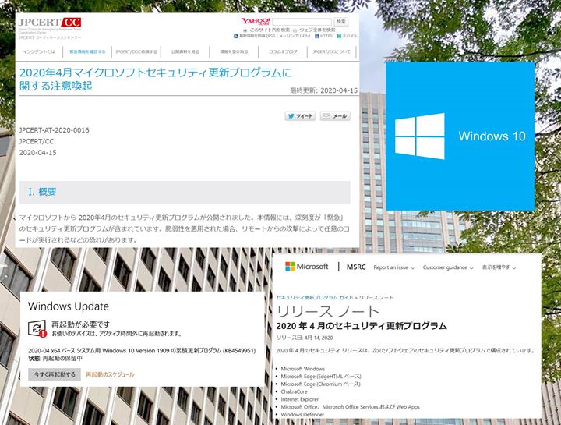Click the Windows Update restart warning icon
Viewport: 561px width, 425px height.
(x=37, y=328)
